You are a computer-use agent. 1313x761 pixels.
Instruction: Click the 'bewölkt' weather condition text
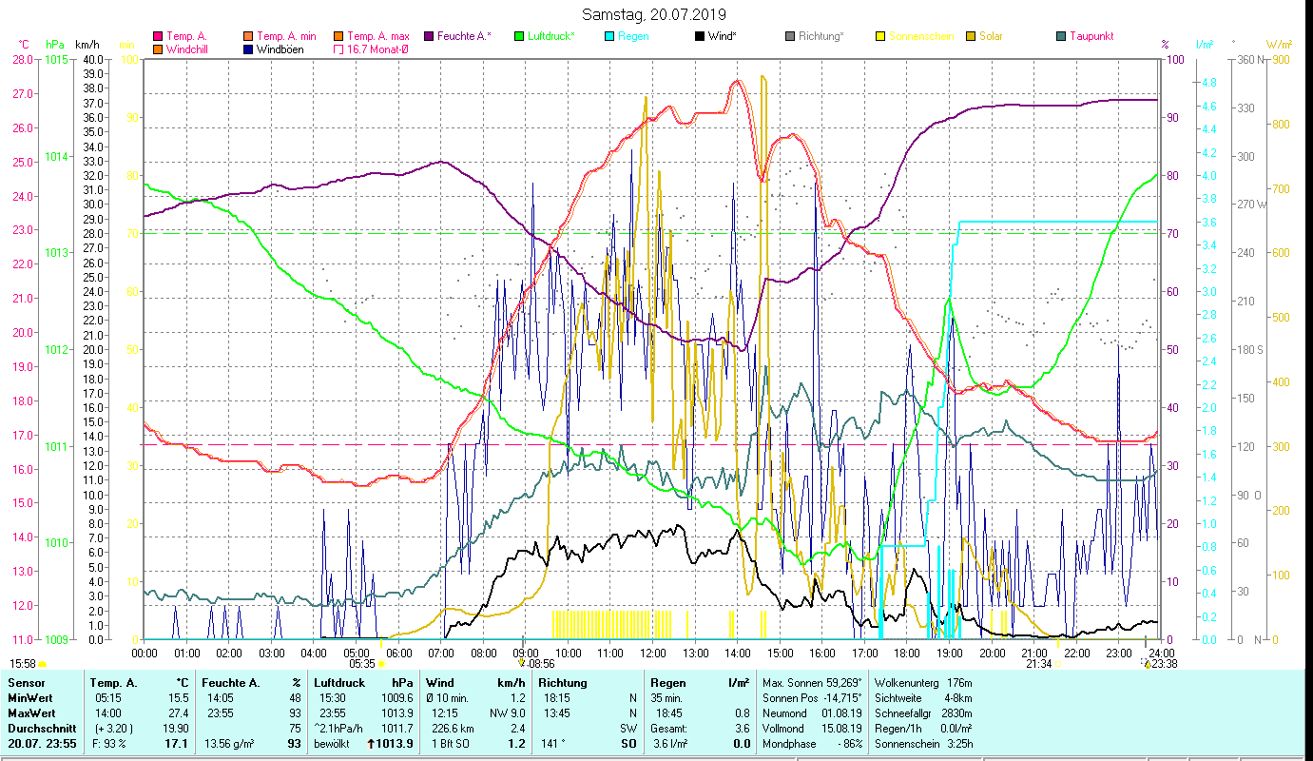coord(333,744)
